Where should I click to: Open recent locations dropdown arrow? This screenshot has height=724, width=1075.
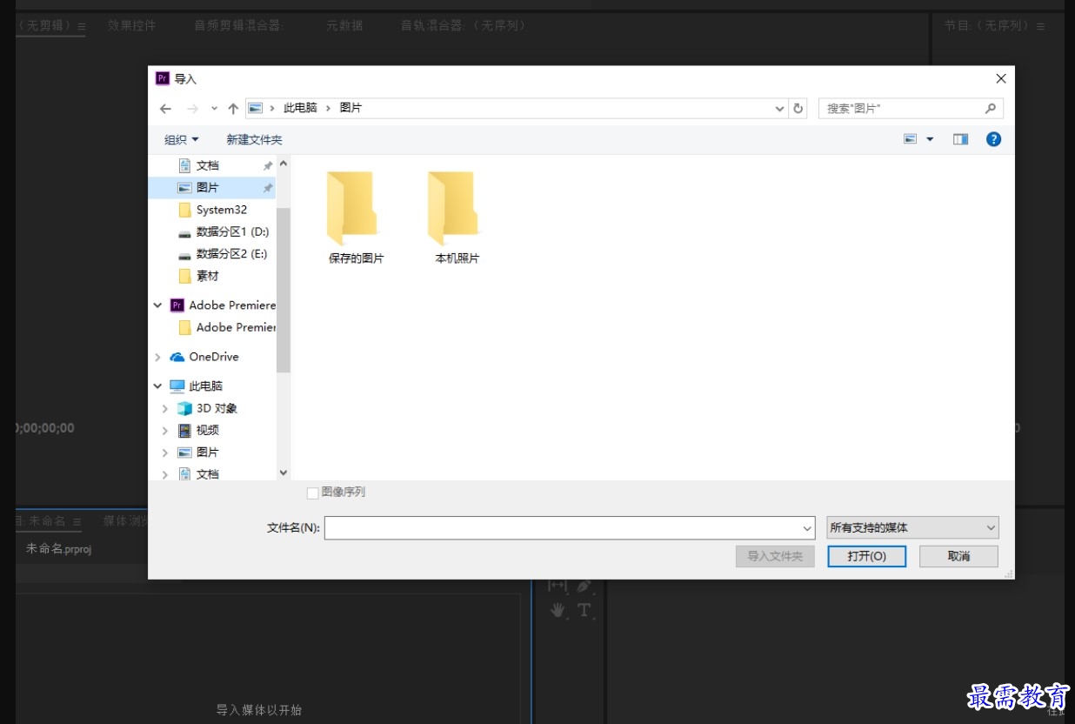tap(214, 109)
